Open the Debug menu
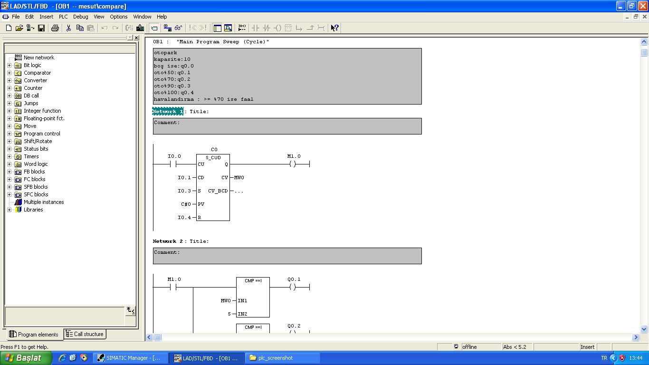 pos(80,17)
